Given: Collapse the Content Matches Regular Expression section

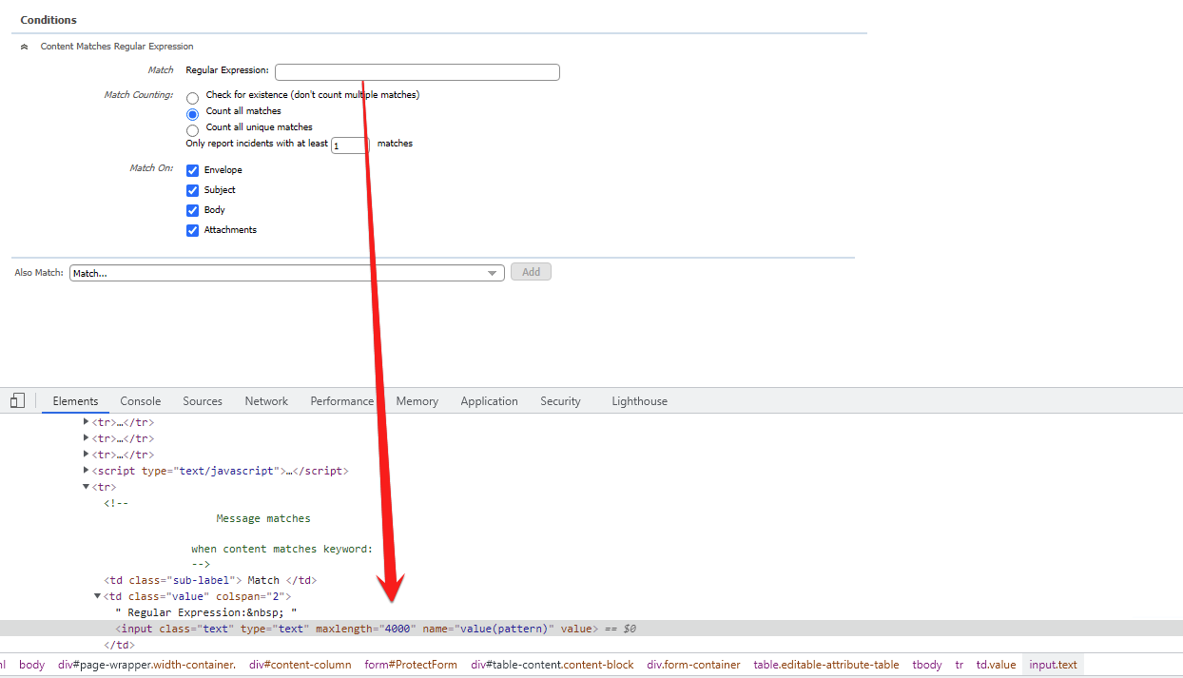Looking at the screenshot, I should point(25,47).
